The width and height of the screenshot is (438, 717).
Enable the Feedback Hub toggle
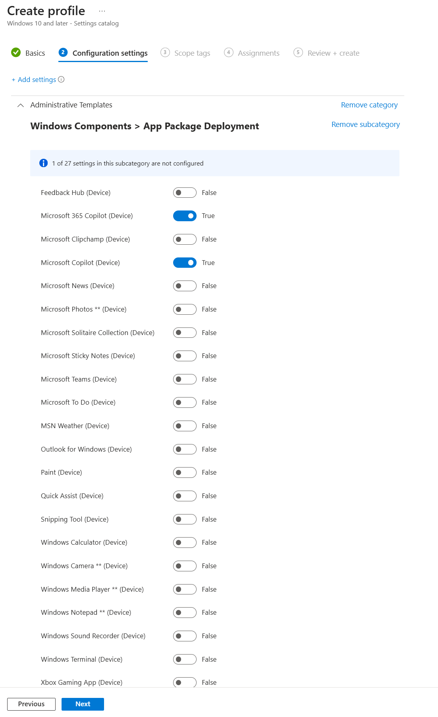[x=185, y=193]
